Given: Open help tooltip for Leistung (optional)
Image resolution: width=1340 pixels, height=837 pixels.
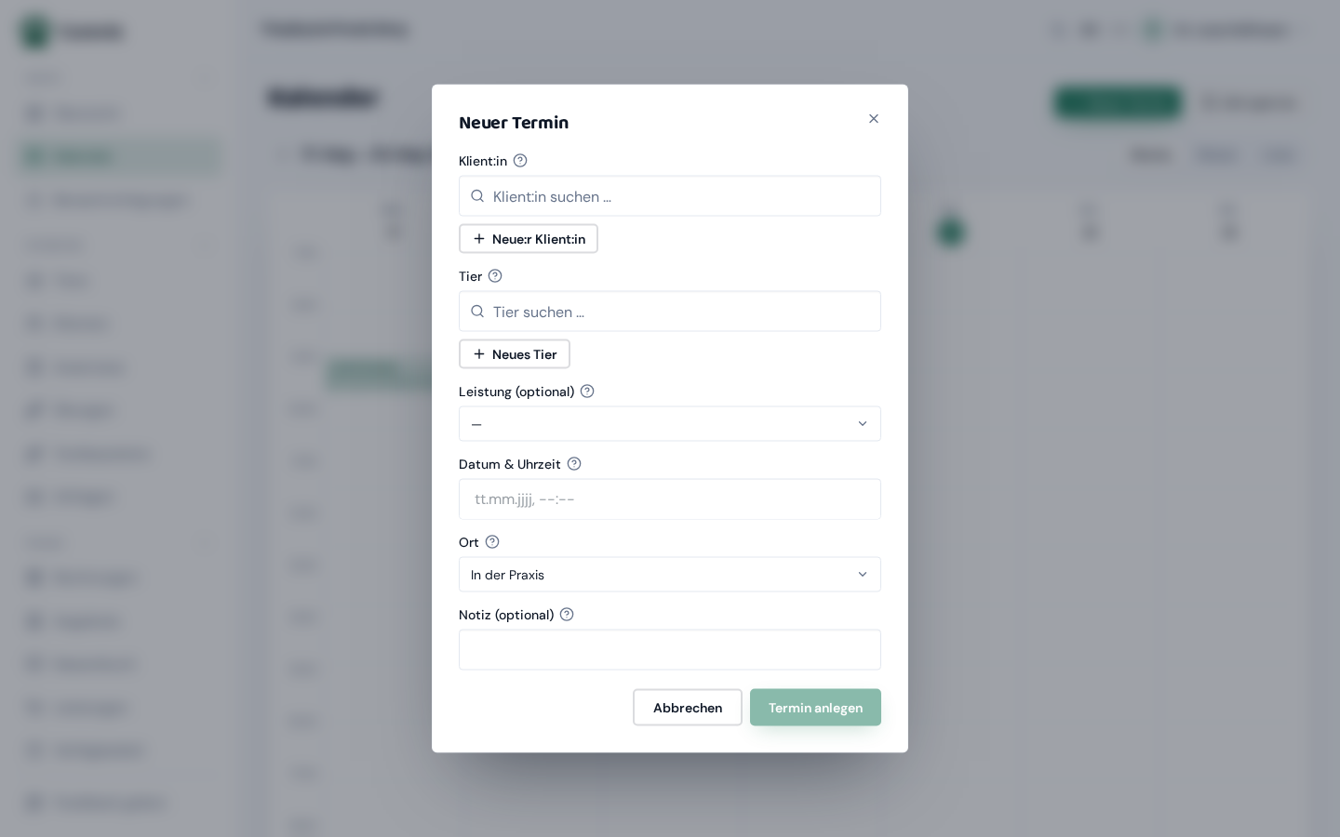Looking at the screenshot, I should pyautogui.click(x=587, y=392).
